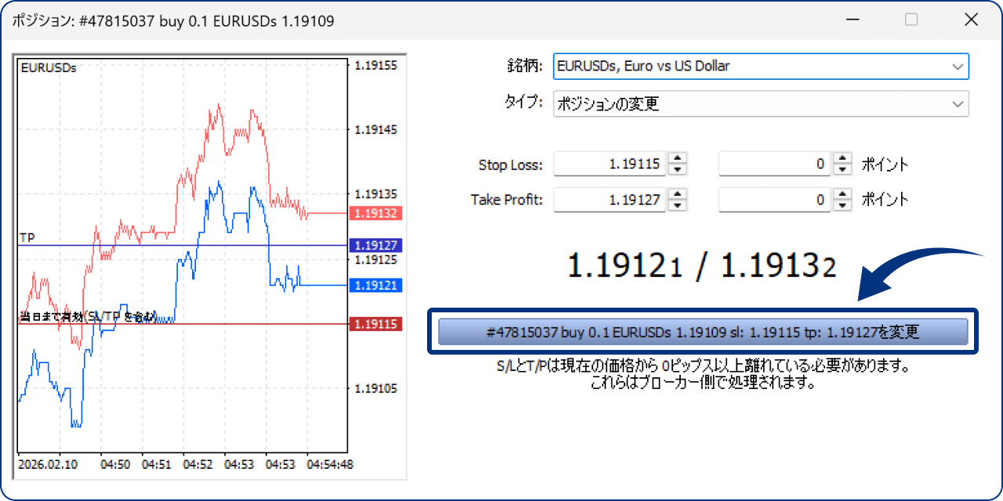Select the red SL price label 1.19115
The height and width of the screenshot is (501, 1003).
click(x=377, y=323)
